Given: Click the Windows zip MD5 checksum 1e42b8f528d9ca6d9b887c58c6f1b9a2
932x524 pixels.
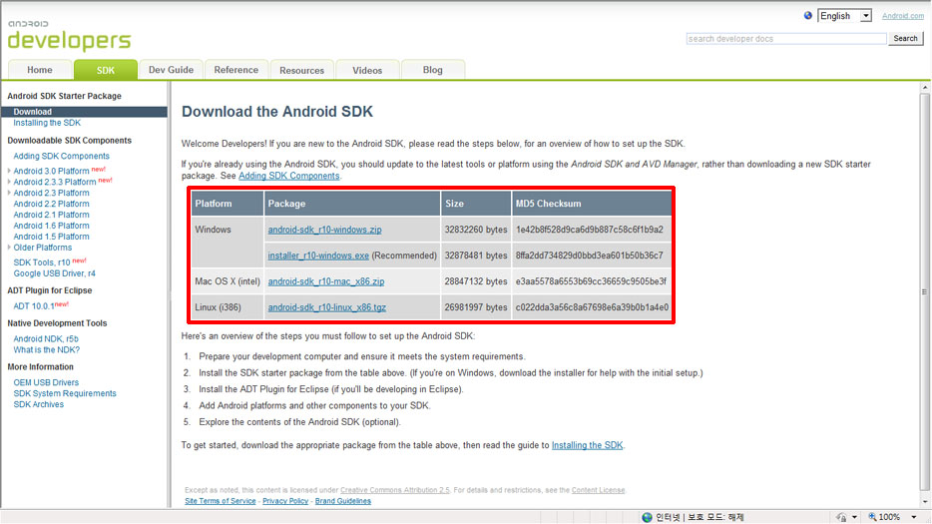Looking at the screenshot, I should [589, 230].
